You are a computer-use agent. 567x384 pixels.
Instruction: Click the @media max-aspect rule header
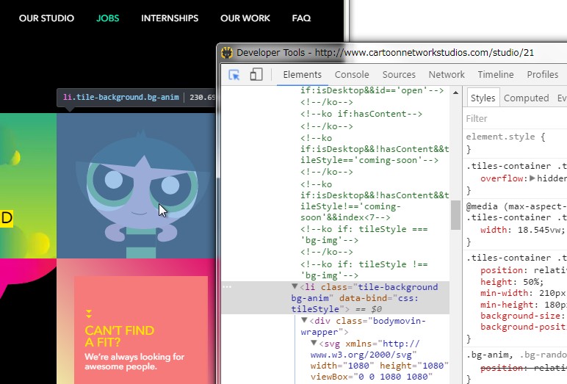click(516, 206)
